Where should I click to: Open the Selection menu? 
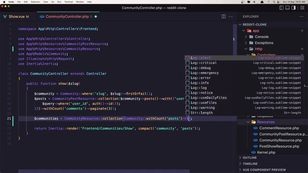tap(35, 2)
